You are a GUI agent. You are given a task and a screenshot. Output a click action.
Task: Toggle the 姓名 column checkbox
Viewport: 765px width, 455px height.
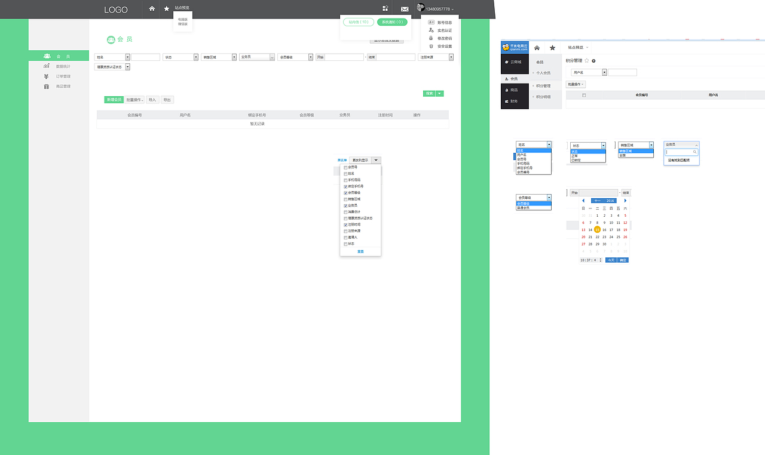click(345, 174)
